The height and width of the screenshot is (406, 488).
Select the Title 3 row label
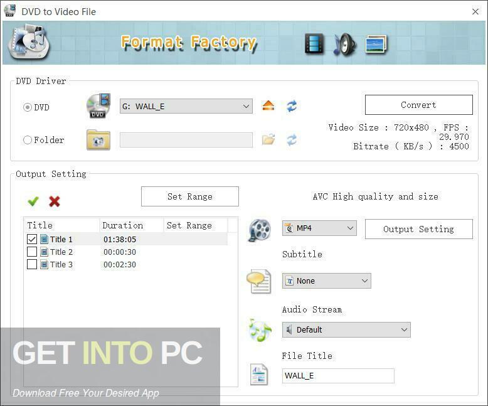[x=61, y=265]
